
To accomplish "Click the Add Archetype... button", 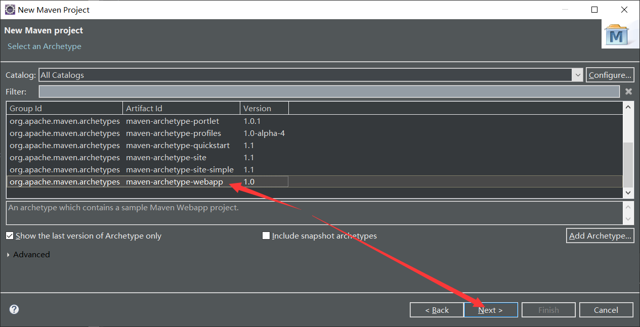I will (600, 236).
